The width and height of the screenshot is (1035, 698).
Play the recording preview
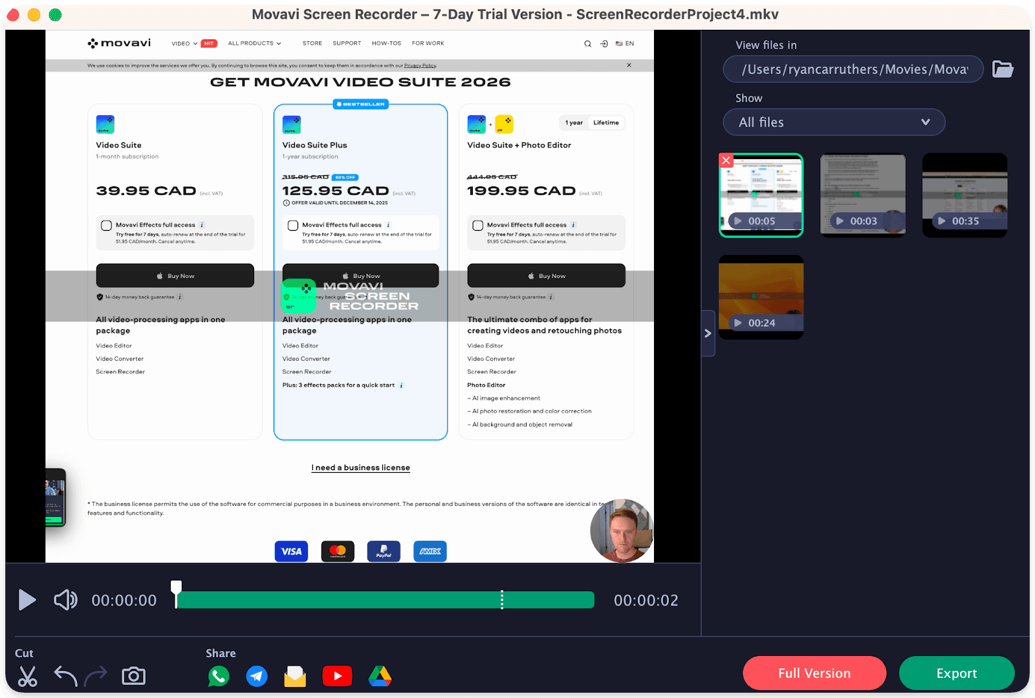coord(27,600)
